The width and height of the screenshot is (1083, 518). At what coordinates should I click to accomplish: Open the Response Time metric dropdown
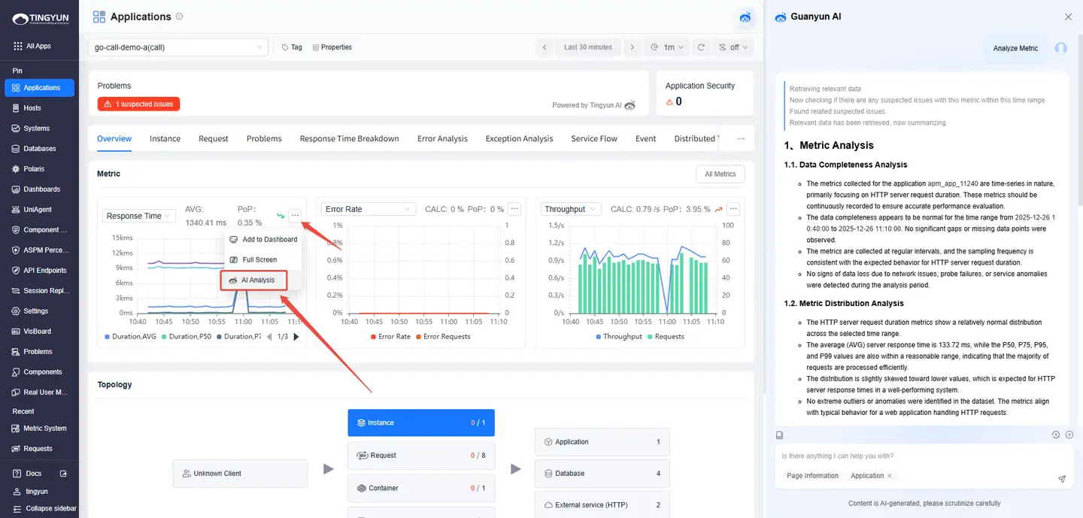(139, 216)
